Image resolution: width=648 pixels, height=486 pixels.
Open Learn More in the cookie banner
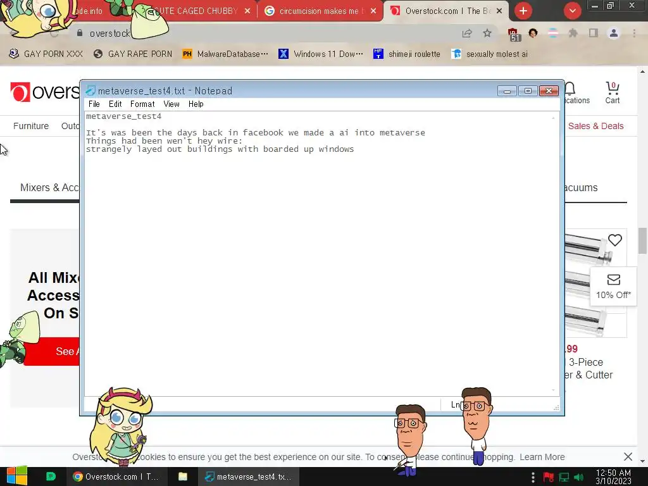pyautogui.click(x=542, y=457)
